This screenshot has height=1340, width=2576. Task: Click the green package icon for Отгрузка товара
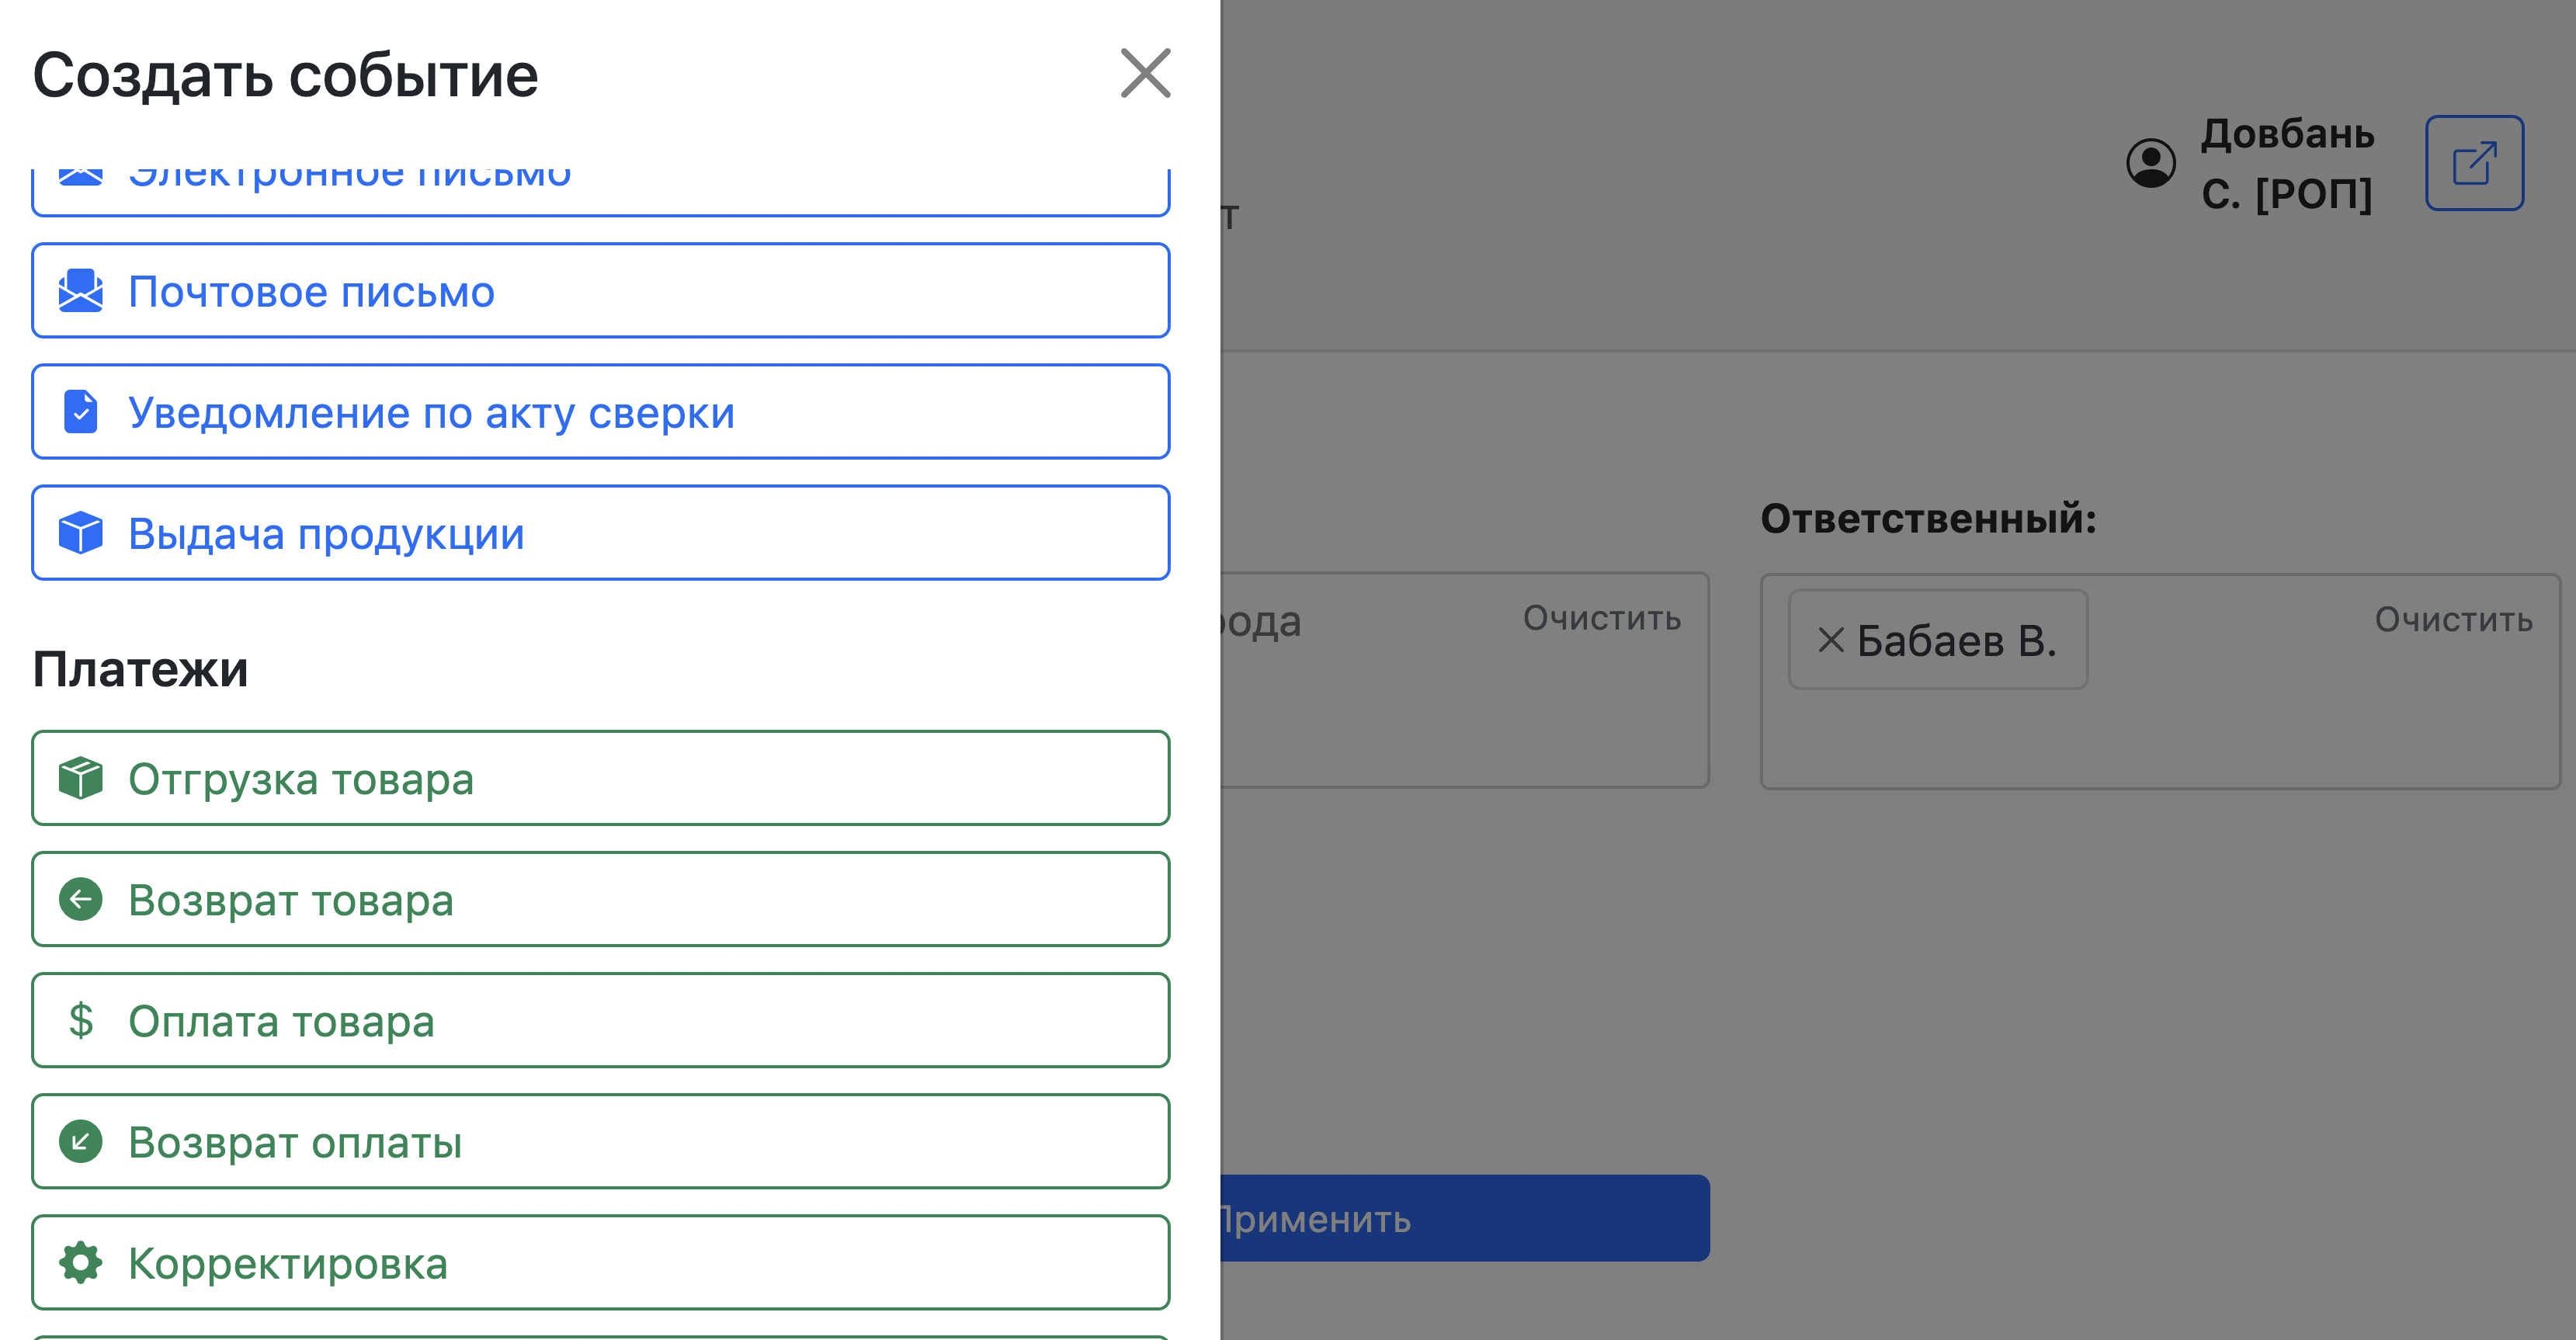(81, 778)
